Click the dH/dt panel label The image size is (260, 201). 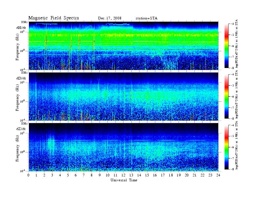point(21,28)
